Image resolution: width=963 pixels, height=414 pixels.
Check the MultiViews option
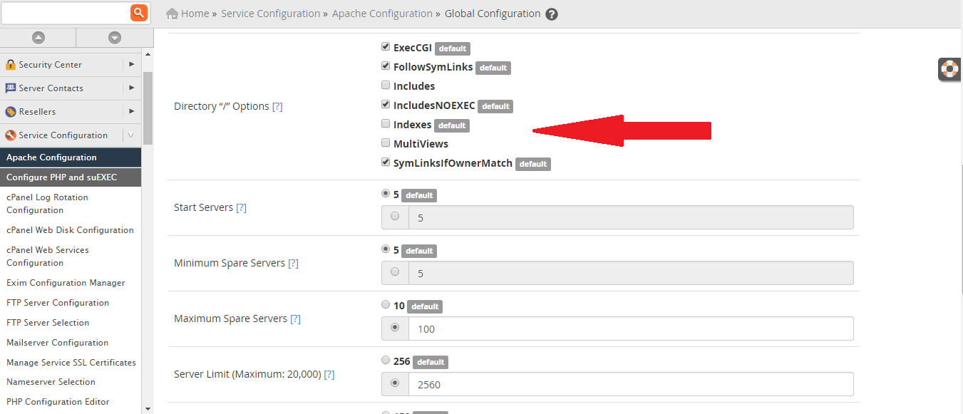386,143
